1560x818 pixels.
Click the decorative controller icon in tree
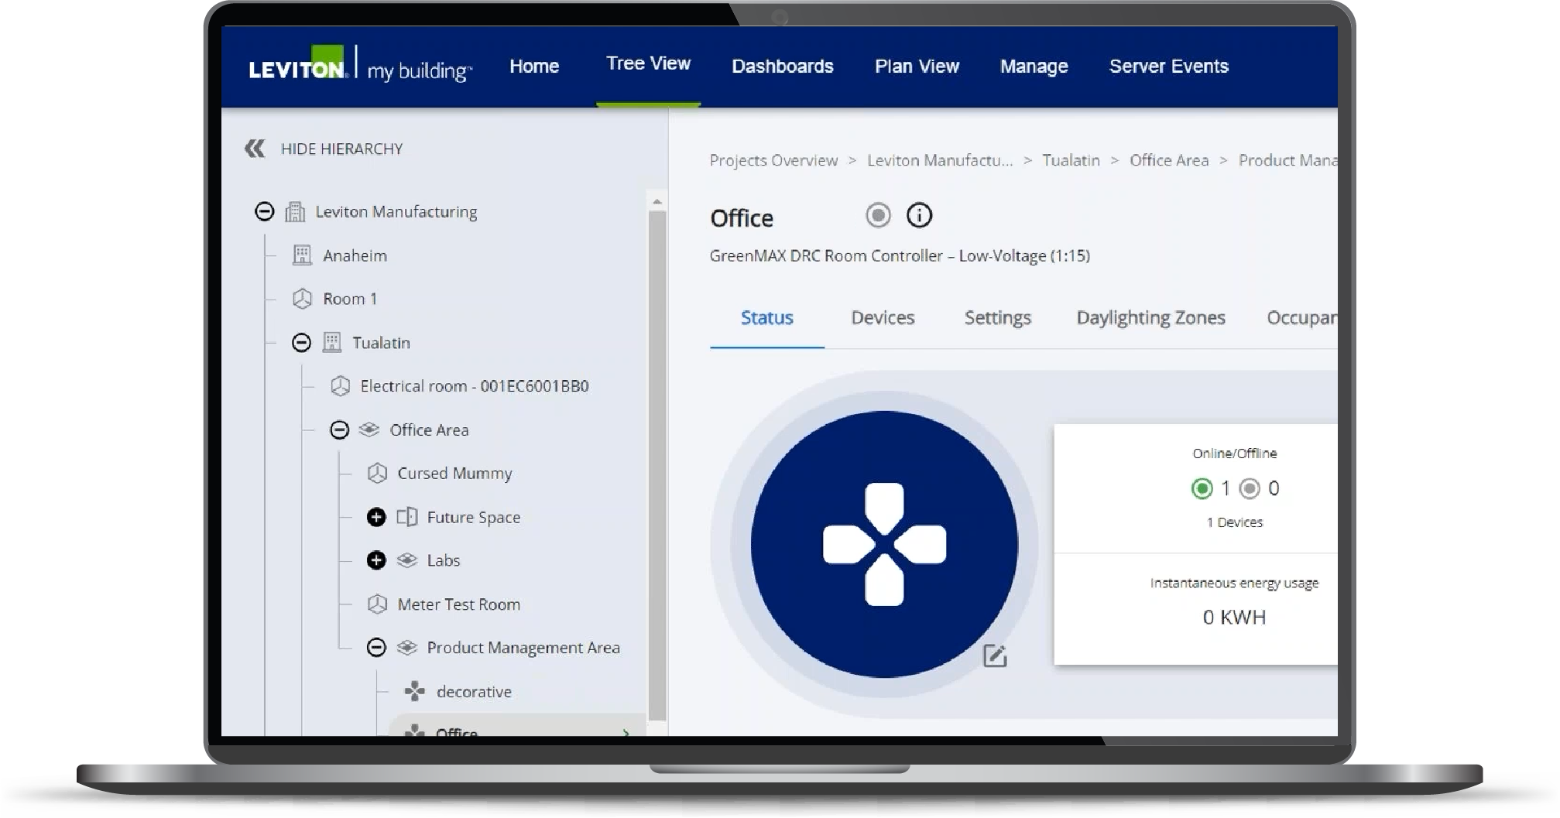415,691
